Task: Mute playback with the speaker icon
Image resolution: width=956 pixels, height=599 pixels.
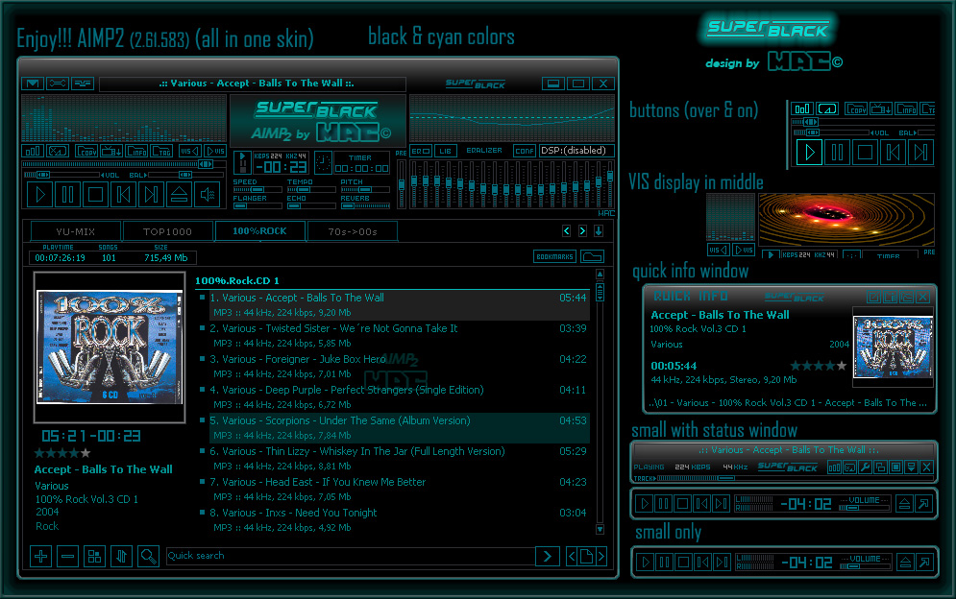Action: coord(205,194)
